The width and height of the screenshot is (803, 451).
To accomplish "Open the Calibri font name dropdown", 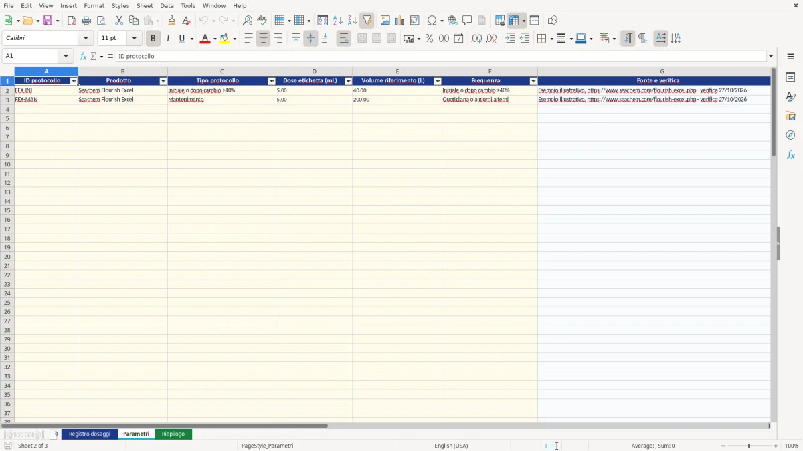I will [86, 39].
